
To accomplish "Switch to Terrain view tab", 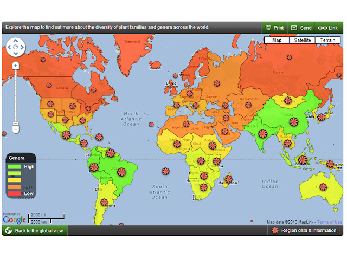I will click(x=327, y=40).
